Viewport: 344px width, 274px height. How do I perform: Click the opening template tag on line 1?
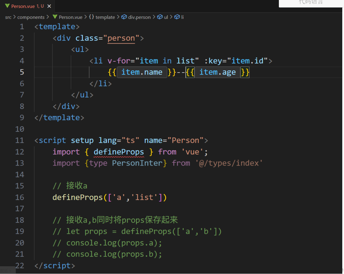coord(57,27)
